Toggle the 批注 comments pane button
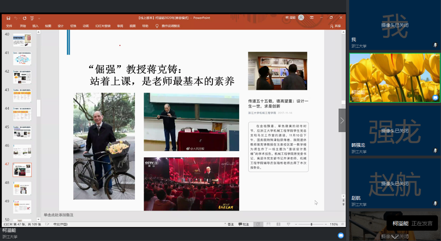This screenshot has height=241, width=441. tap(243, 224)
